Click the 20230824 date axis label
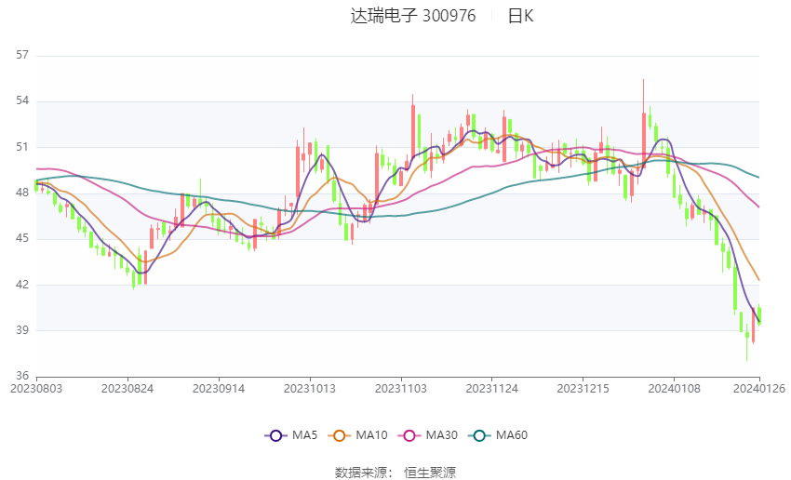This screenshot has height=480, width=791. (x=127, y=389)
